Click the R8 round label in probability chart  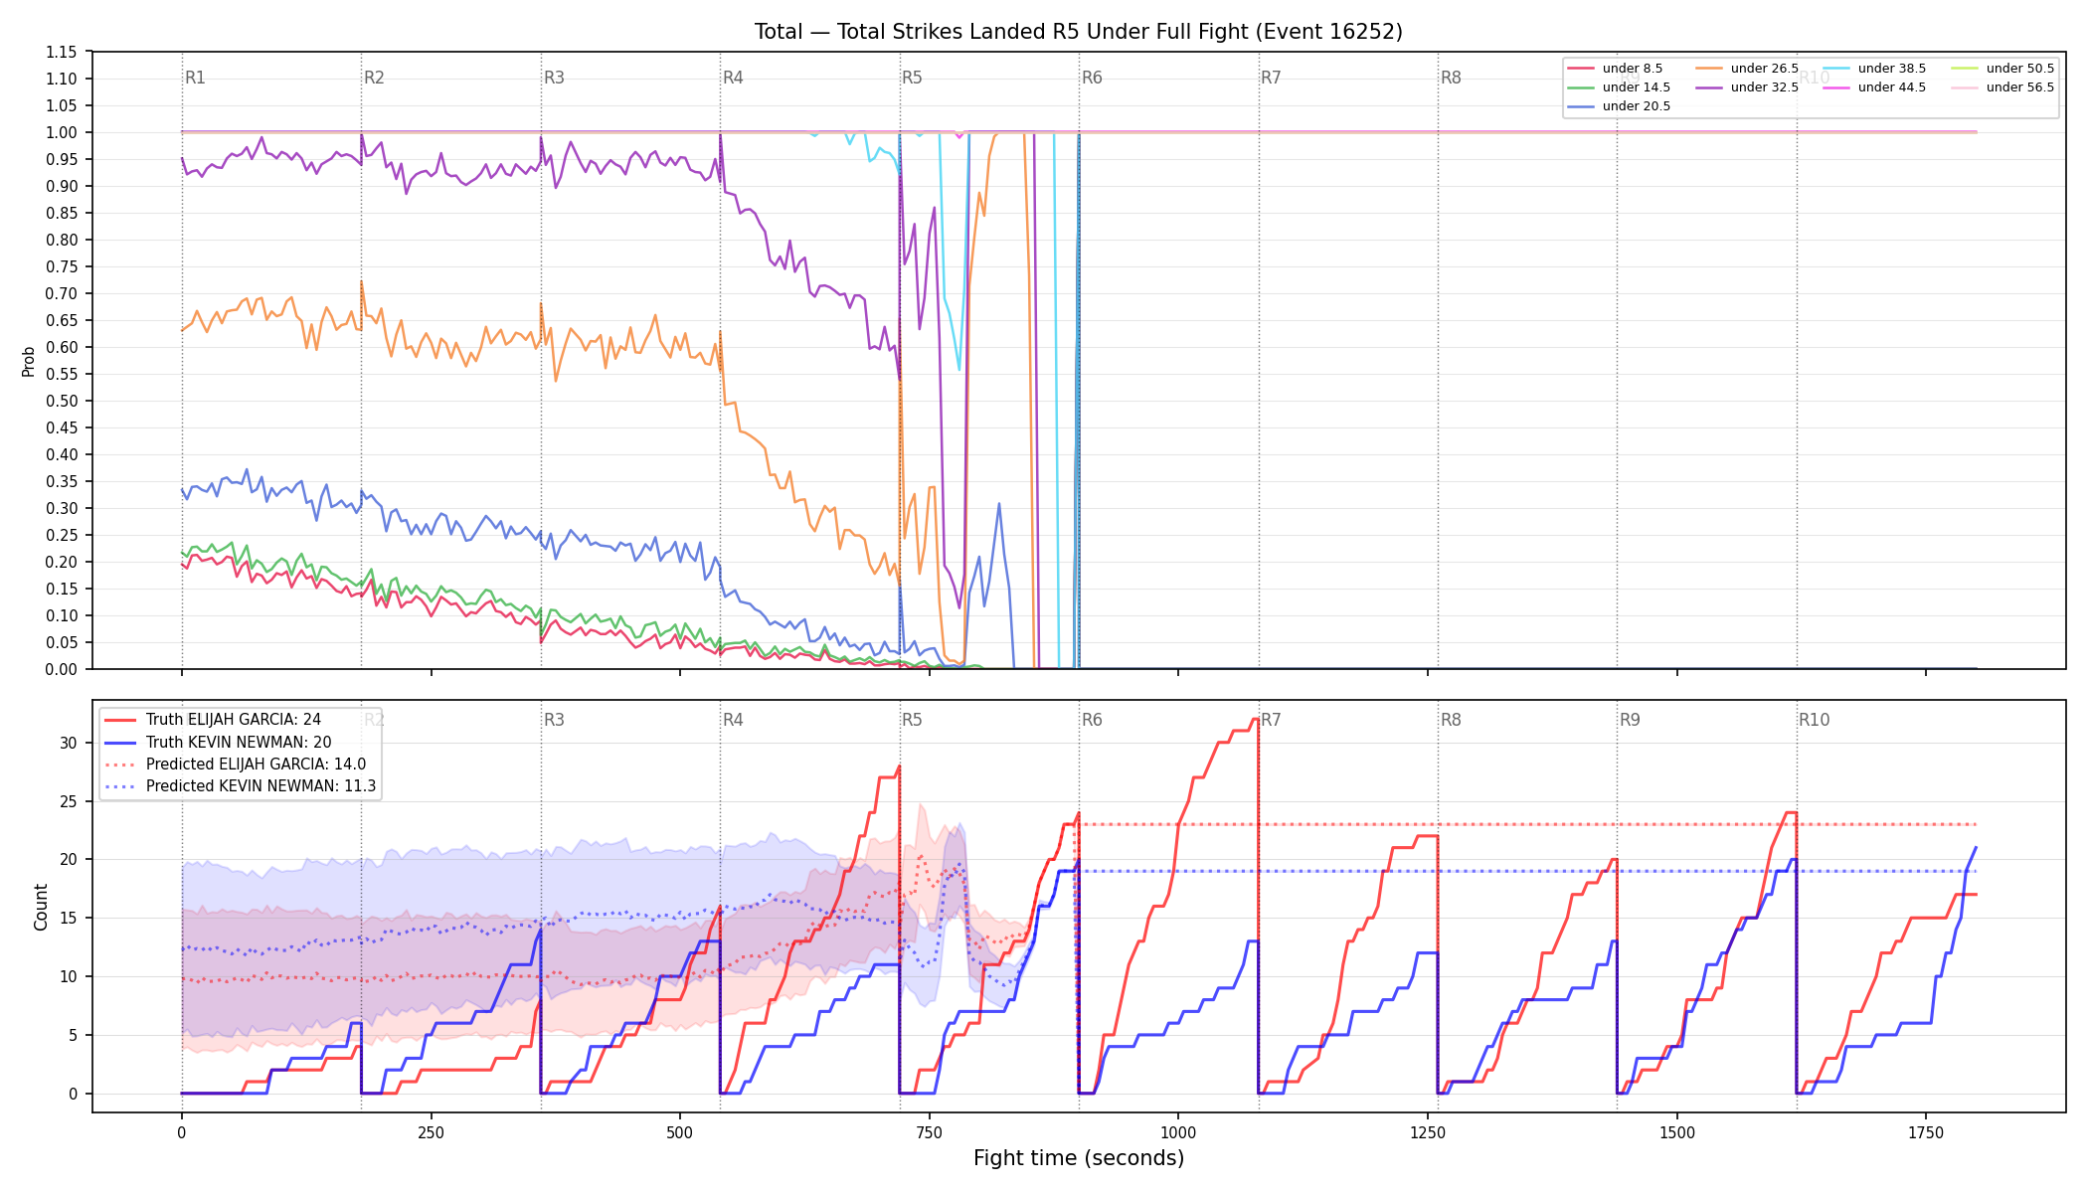tap(1451, 78)
